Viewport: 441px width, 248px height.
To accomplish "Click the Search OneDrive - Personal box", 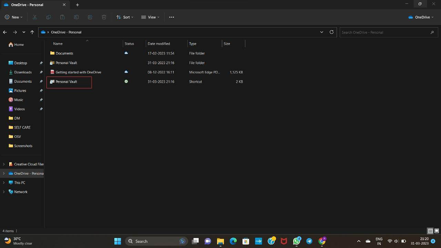I will pyautogui.click(x=389, y=32).
